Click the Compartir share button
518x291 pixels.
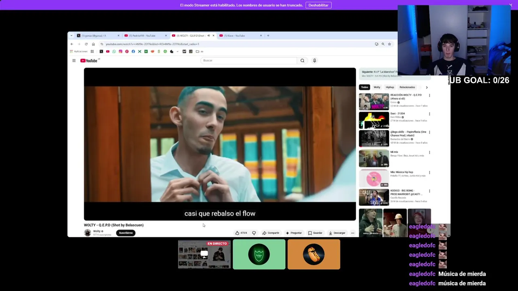(x=271, y=233)
